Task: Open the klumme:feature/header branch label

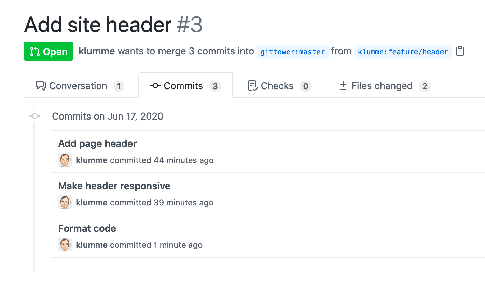Action: (403, 52)
